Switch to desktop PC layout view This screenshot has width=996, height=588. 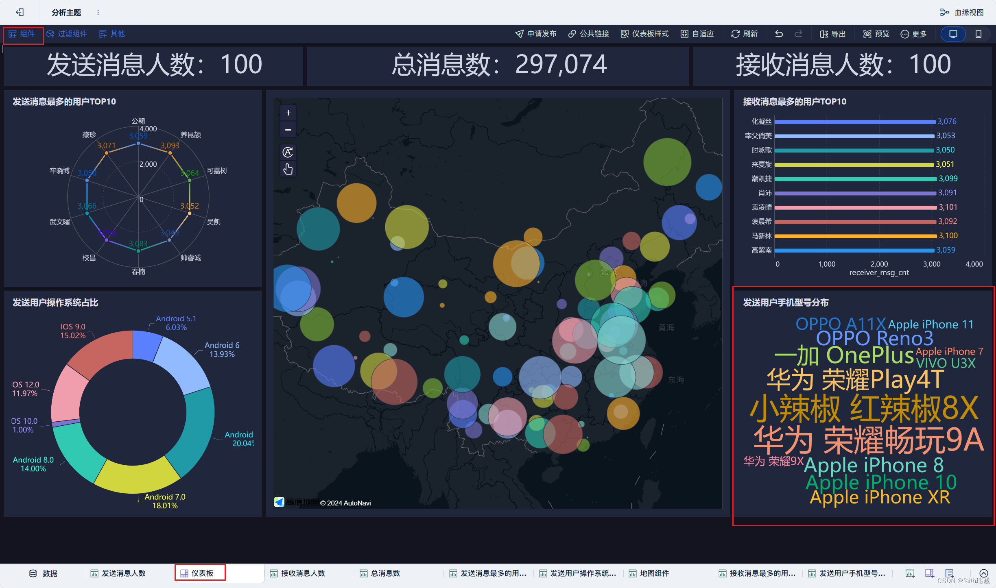(x=953, y=34)
